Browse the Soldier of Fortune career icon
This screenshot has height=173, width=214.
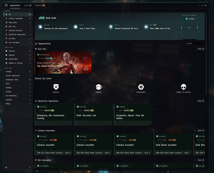[183, 87]
